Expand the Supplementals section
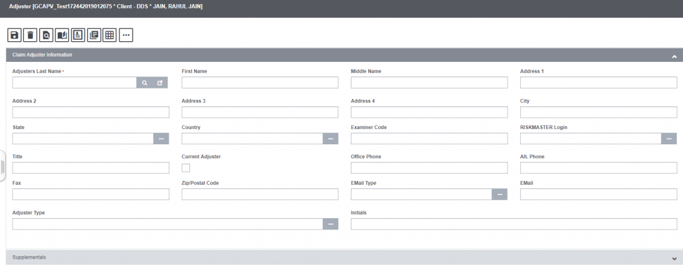Image resolution: width=683 pixels, height=266 pixels. tap(674, 258)
